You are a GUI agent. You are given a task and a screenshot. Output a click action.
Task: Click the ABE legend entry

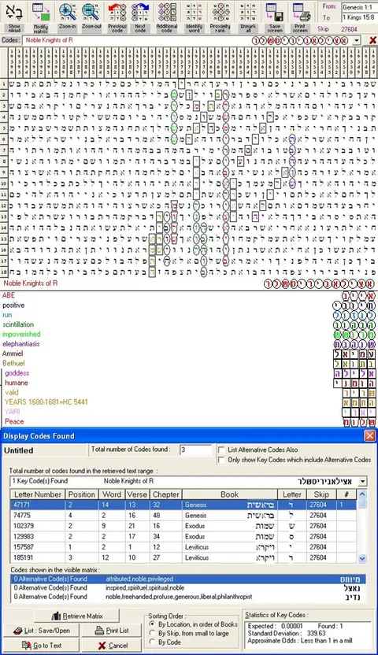(x=9, y=295)
